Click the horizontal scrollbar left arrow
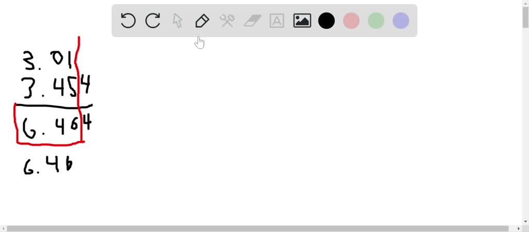529x232 pixels. coord(3,228)
